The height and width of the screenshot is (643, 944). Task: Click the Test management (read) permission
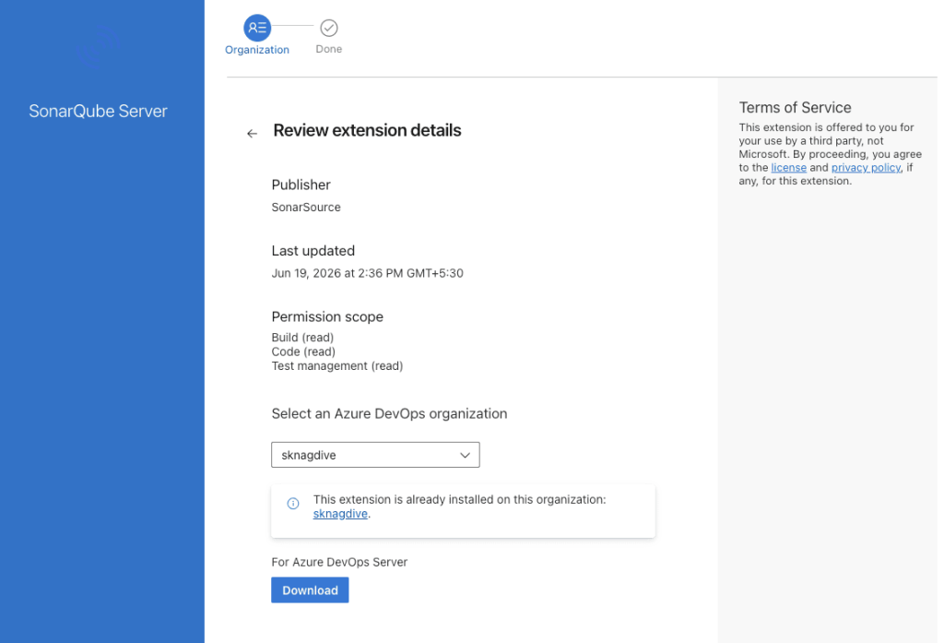pos(337,366)
